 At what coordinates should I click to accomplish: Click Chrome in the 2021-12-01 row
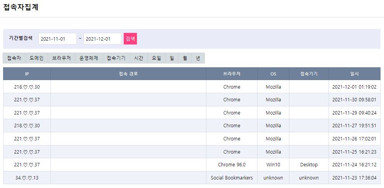point(232,87)
